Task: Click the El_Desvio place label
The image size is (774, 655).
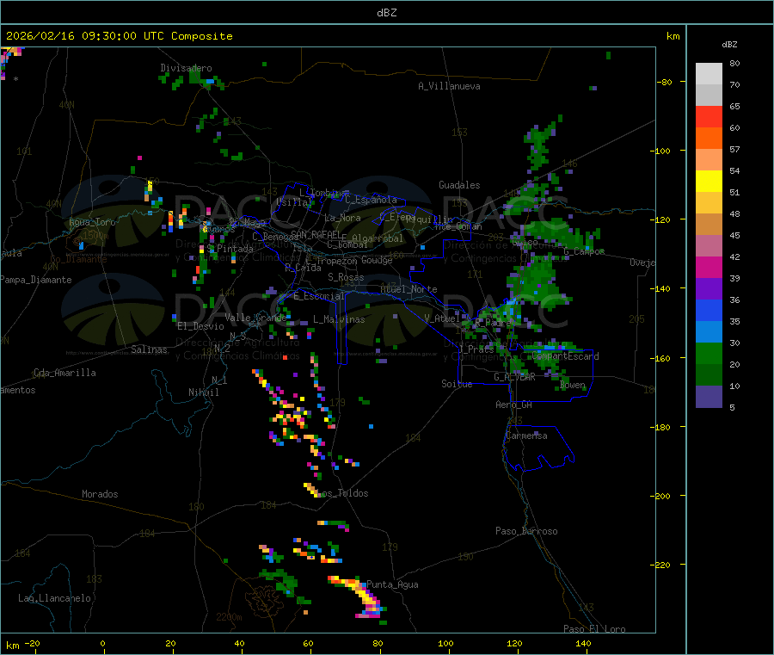Action: (x=200, y=326)
